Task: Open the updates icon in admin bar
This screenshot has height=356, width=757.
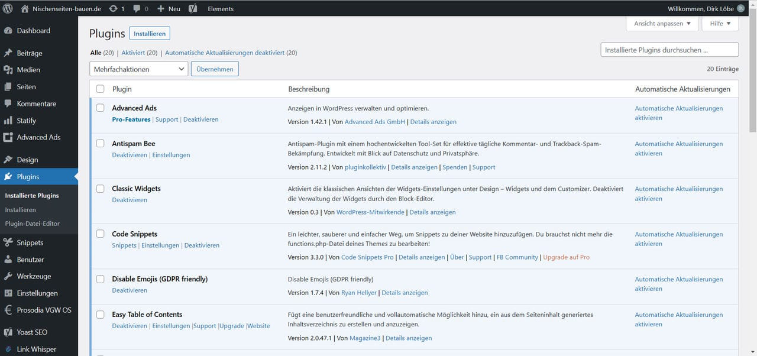Action: click(x=113, y=8)
